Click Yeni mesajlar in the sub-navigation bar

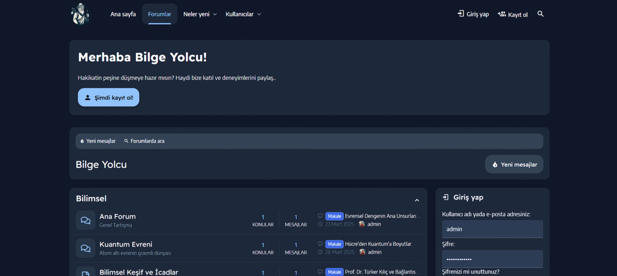coord(98,141)
